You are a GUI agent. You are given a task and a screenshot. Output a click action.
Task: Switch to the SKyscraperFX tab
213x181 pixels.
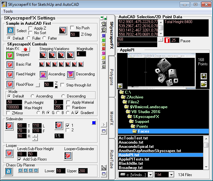tap(112, 35)
